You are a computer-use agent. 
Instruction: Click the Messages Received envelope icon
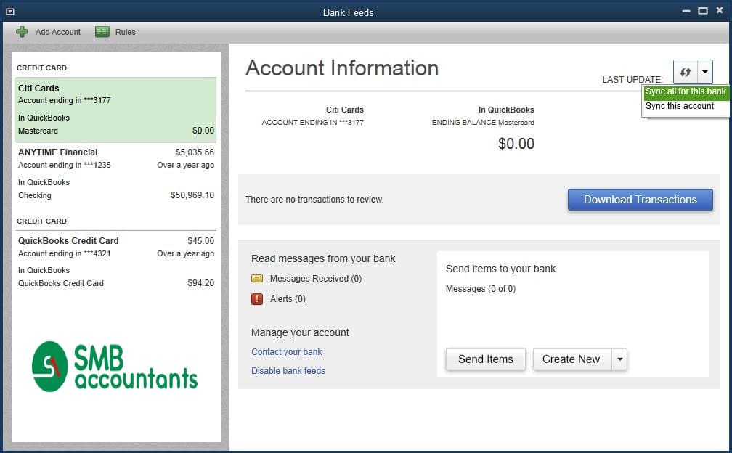point(257,279)
